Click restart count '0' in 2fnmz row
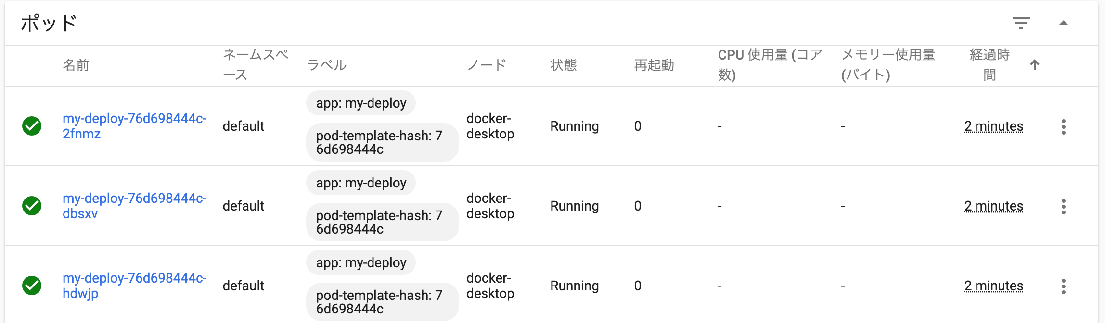This screenshot has height=323, width=1105. [x=638, y=126]
